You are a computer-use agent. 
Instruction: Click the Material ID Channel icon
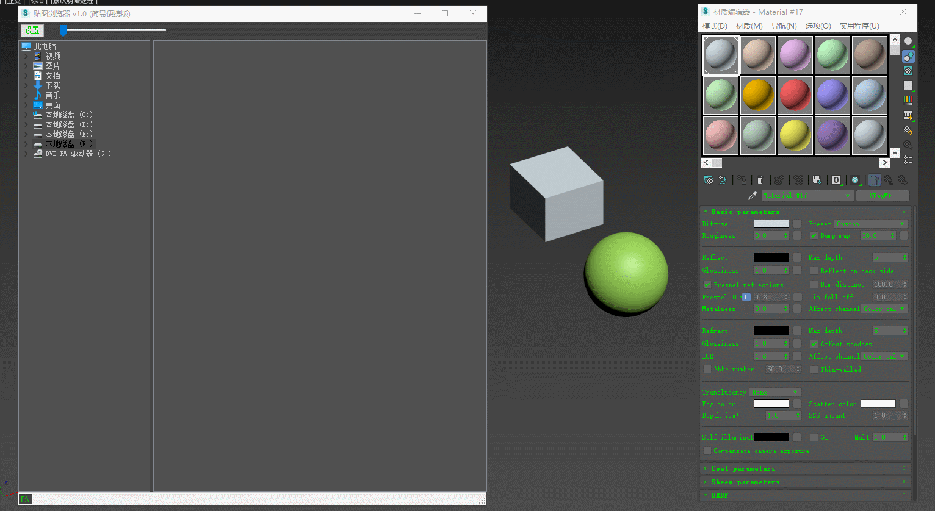pos(836,180)
